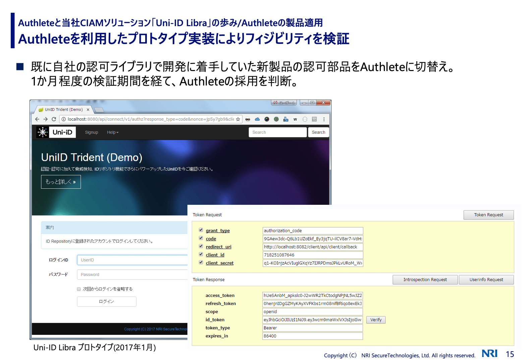The width and height of the screenshot is (523, 362).
Task: Toggle the client_secret checkbox
Action: (201, 262)
